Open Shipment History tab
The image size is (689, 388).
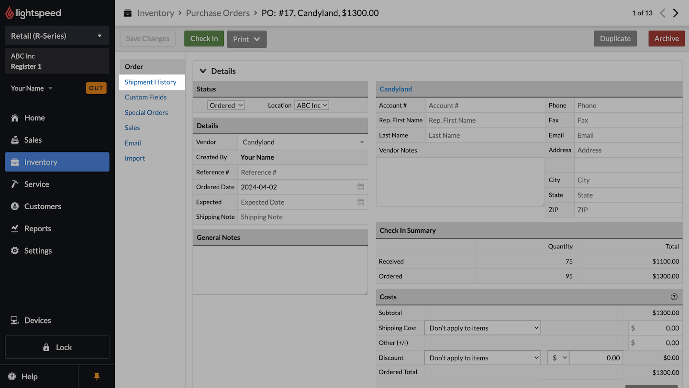[x=151, y=82]
